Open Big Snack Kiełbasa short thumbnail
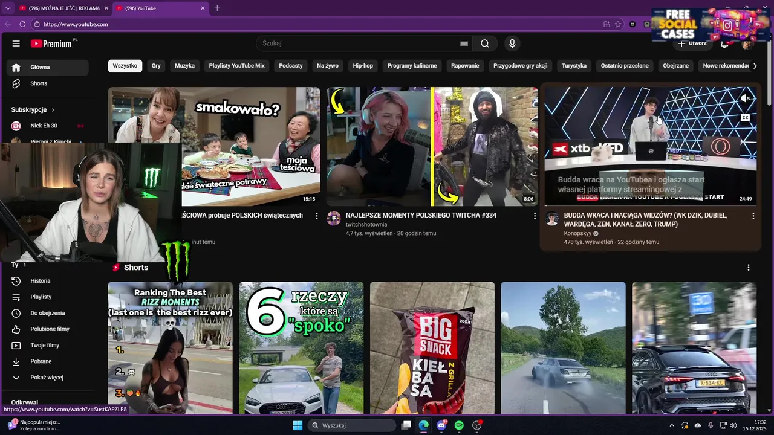 432,348
